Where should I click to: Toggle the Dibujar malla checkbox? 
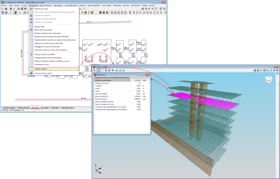31,26
